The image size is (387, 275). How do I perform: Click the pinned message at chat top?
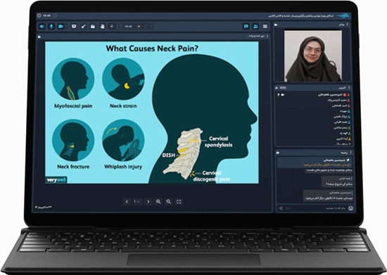pyautogui.click(x=315, y=162)
